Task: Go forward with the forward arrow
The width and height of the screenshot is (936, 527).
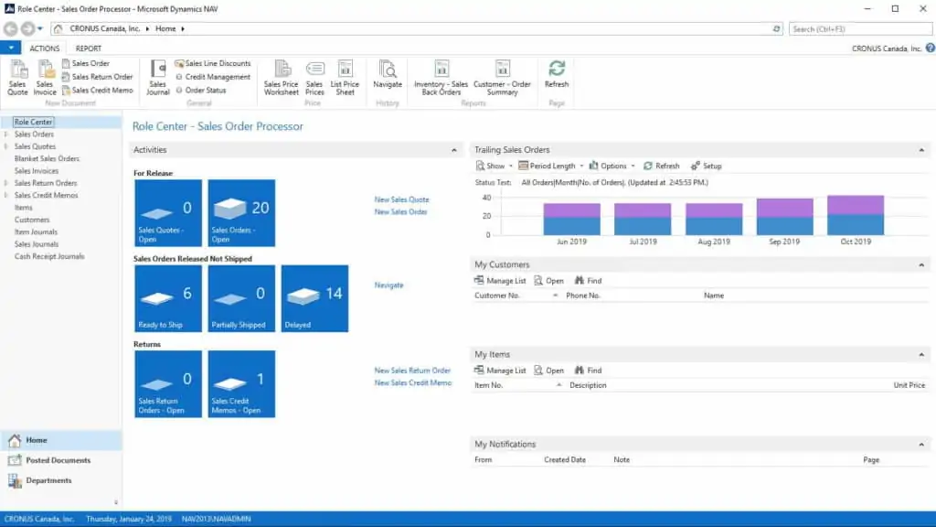Action: [x=27, y=28]
